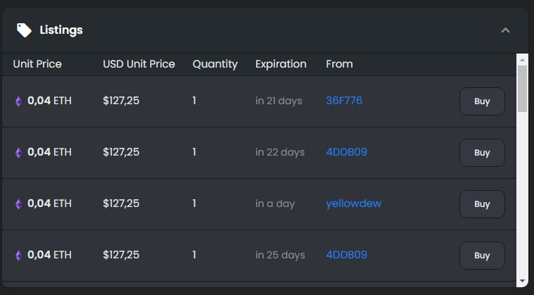Click the Listings panel title

click(61, 30)
